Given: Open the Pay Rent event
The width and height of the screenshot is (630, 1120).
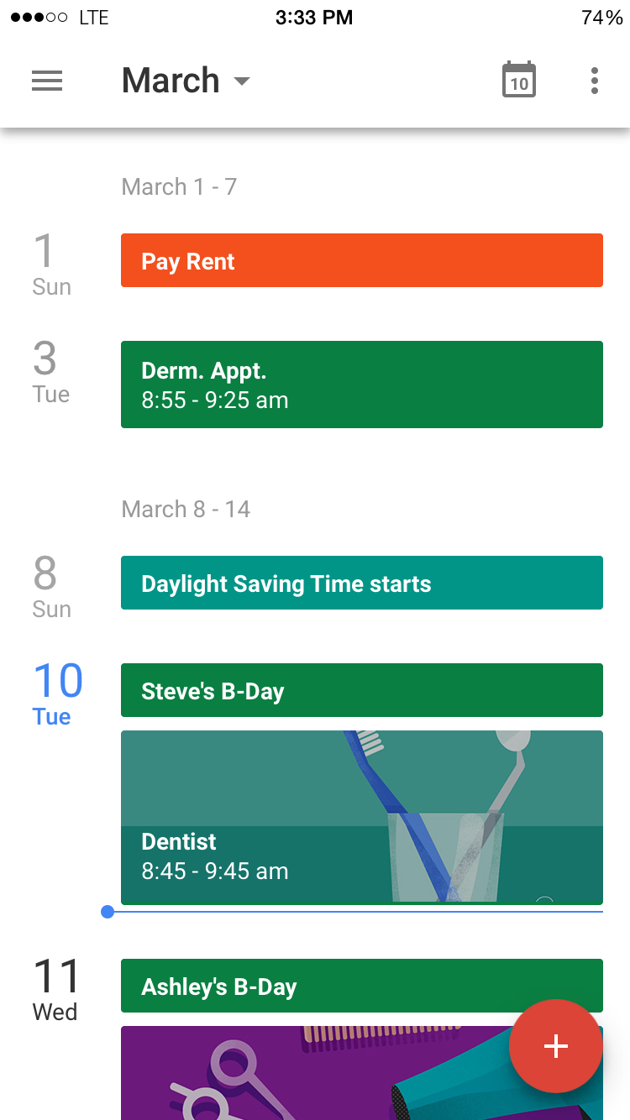Looking at the screenshot, I should click(x=361, y=260).
